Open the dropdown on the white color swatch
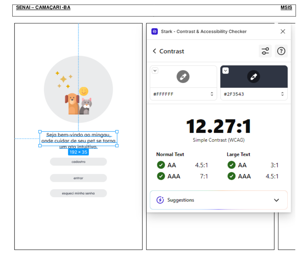Screen dimensions: 304x254 (x=155, y=71)
